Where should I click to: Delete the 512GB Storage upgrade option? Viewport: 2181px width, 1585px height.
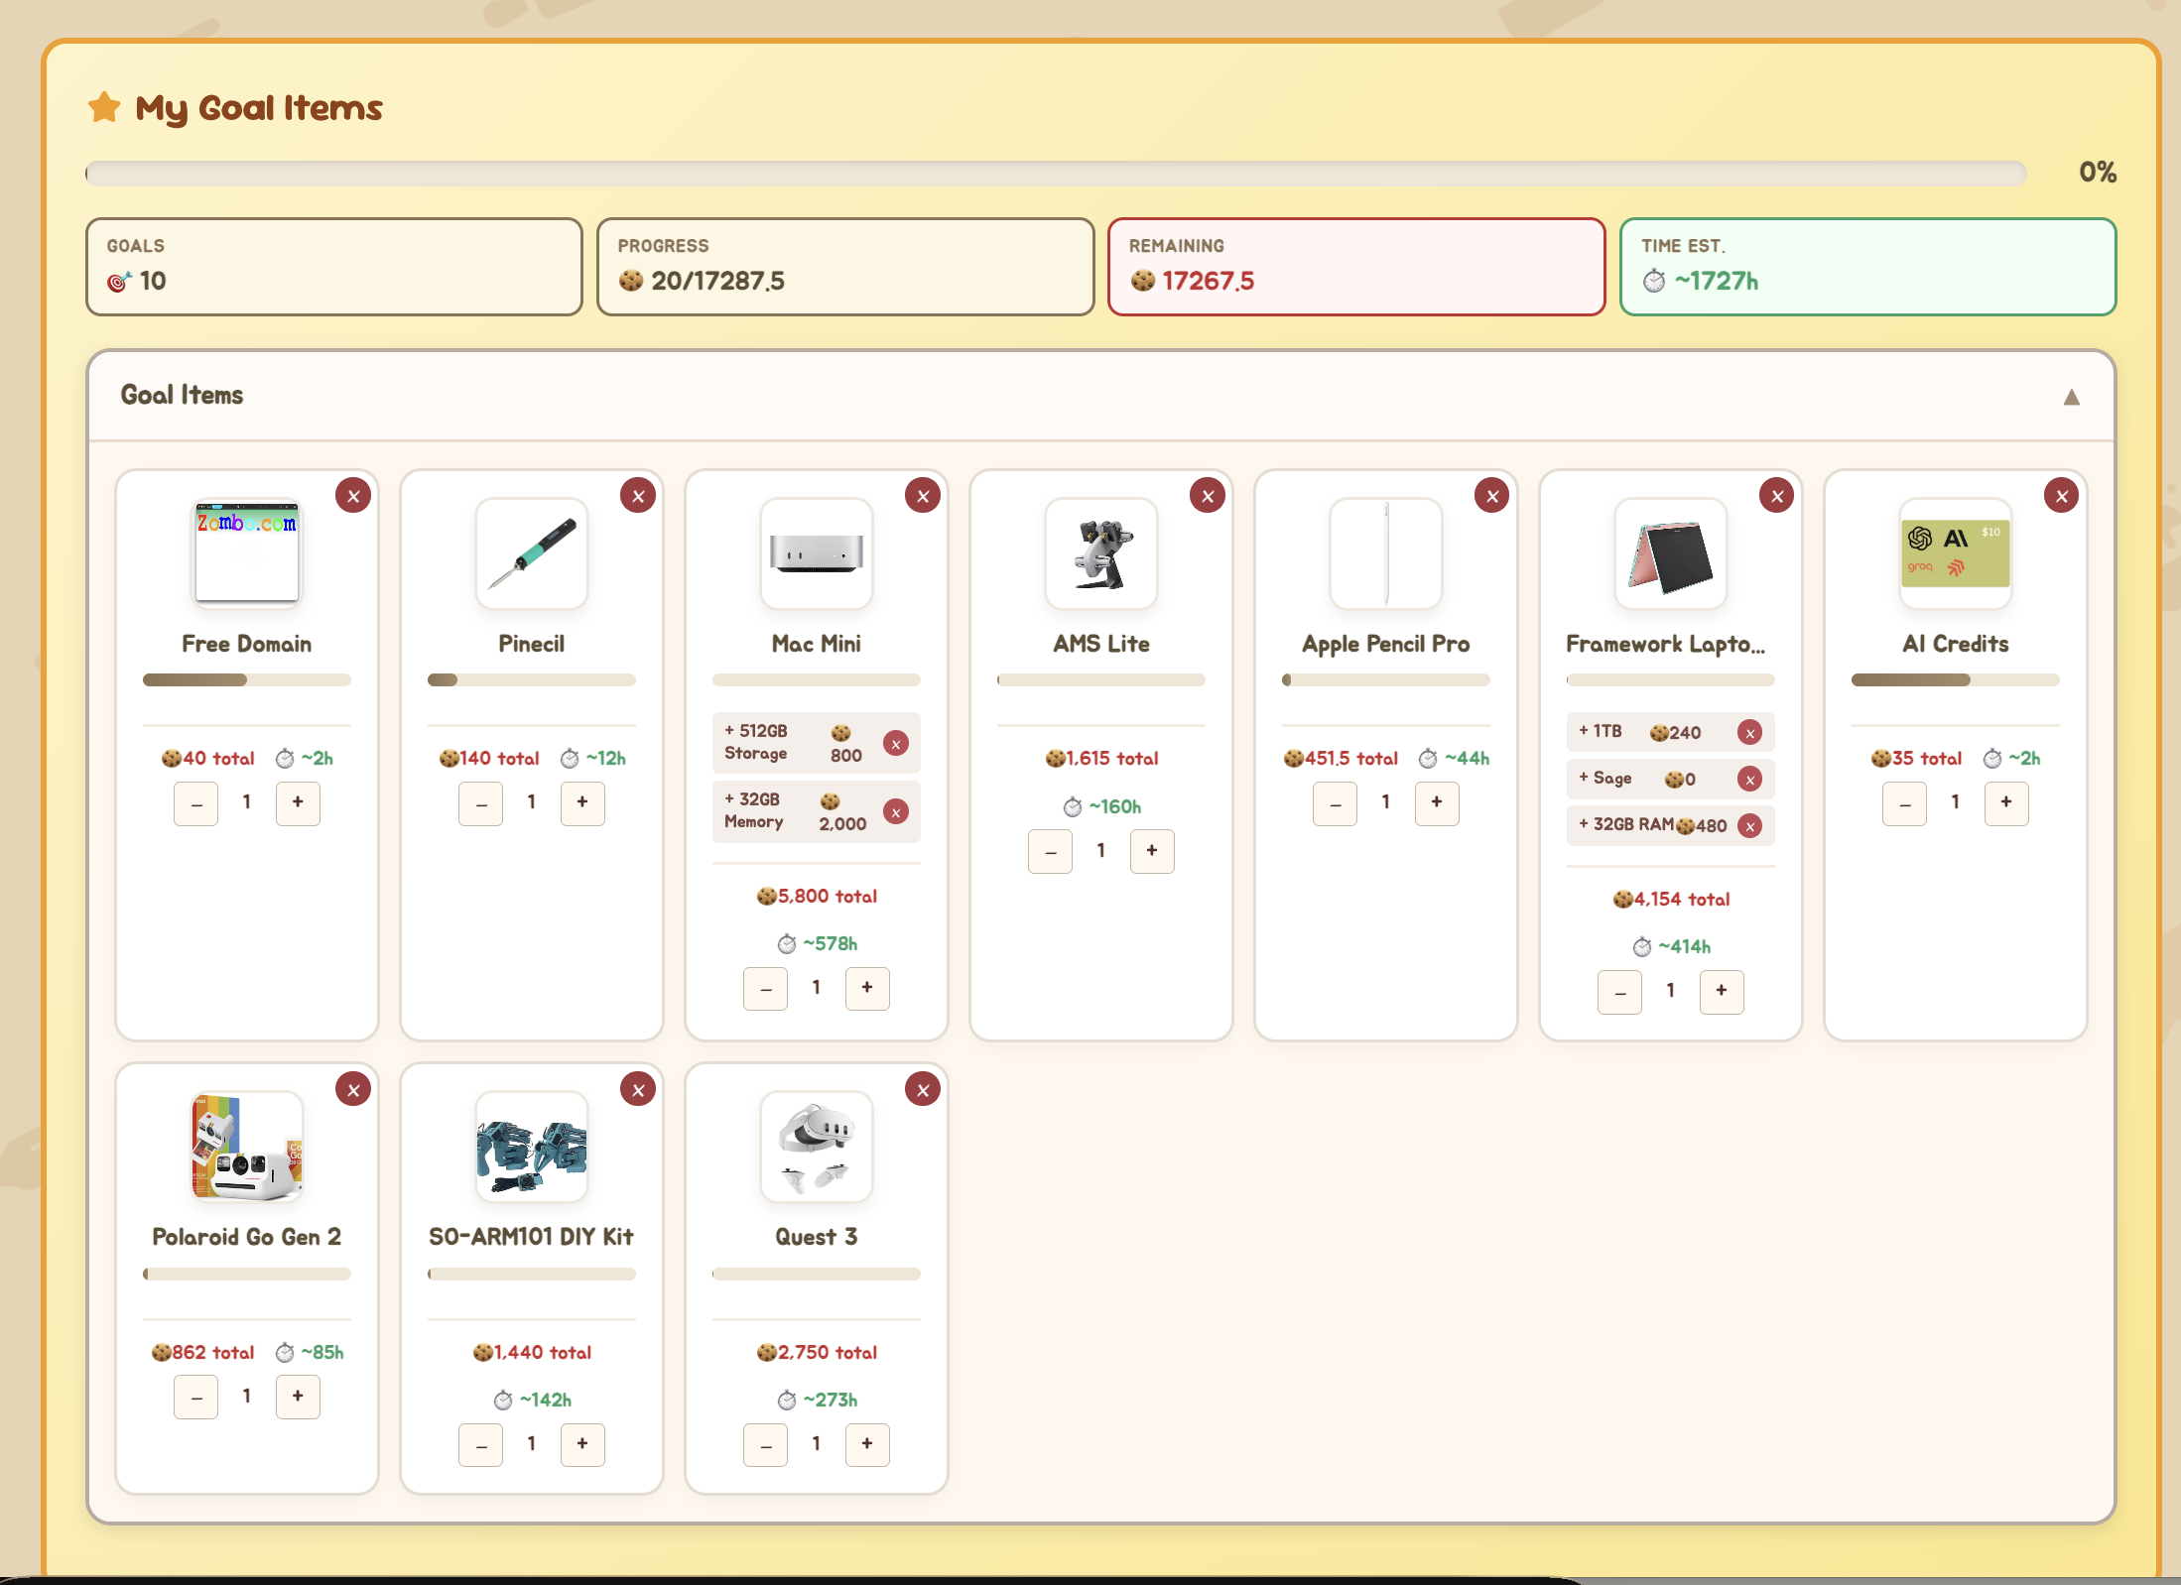(x=896, y=744)
